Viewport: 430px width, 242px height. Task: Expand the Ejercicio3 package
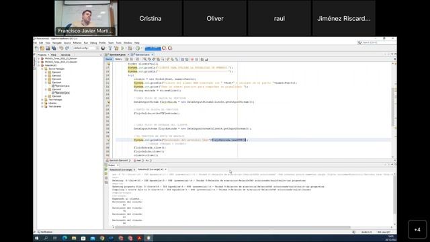click(46, 79)
